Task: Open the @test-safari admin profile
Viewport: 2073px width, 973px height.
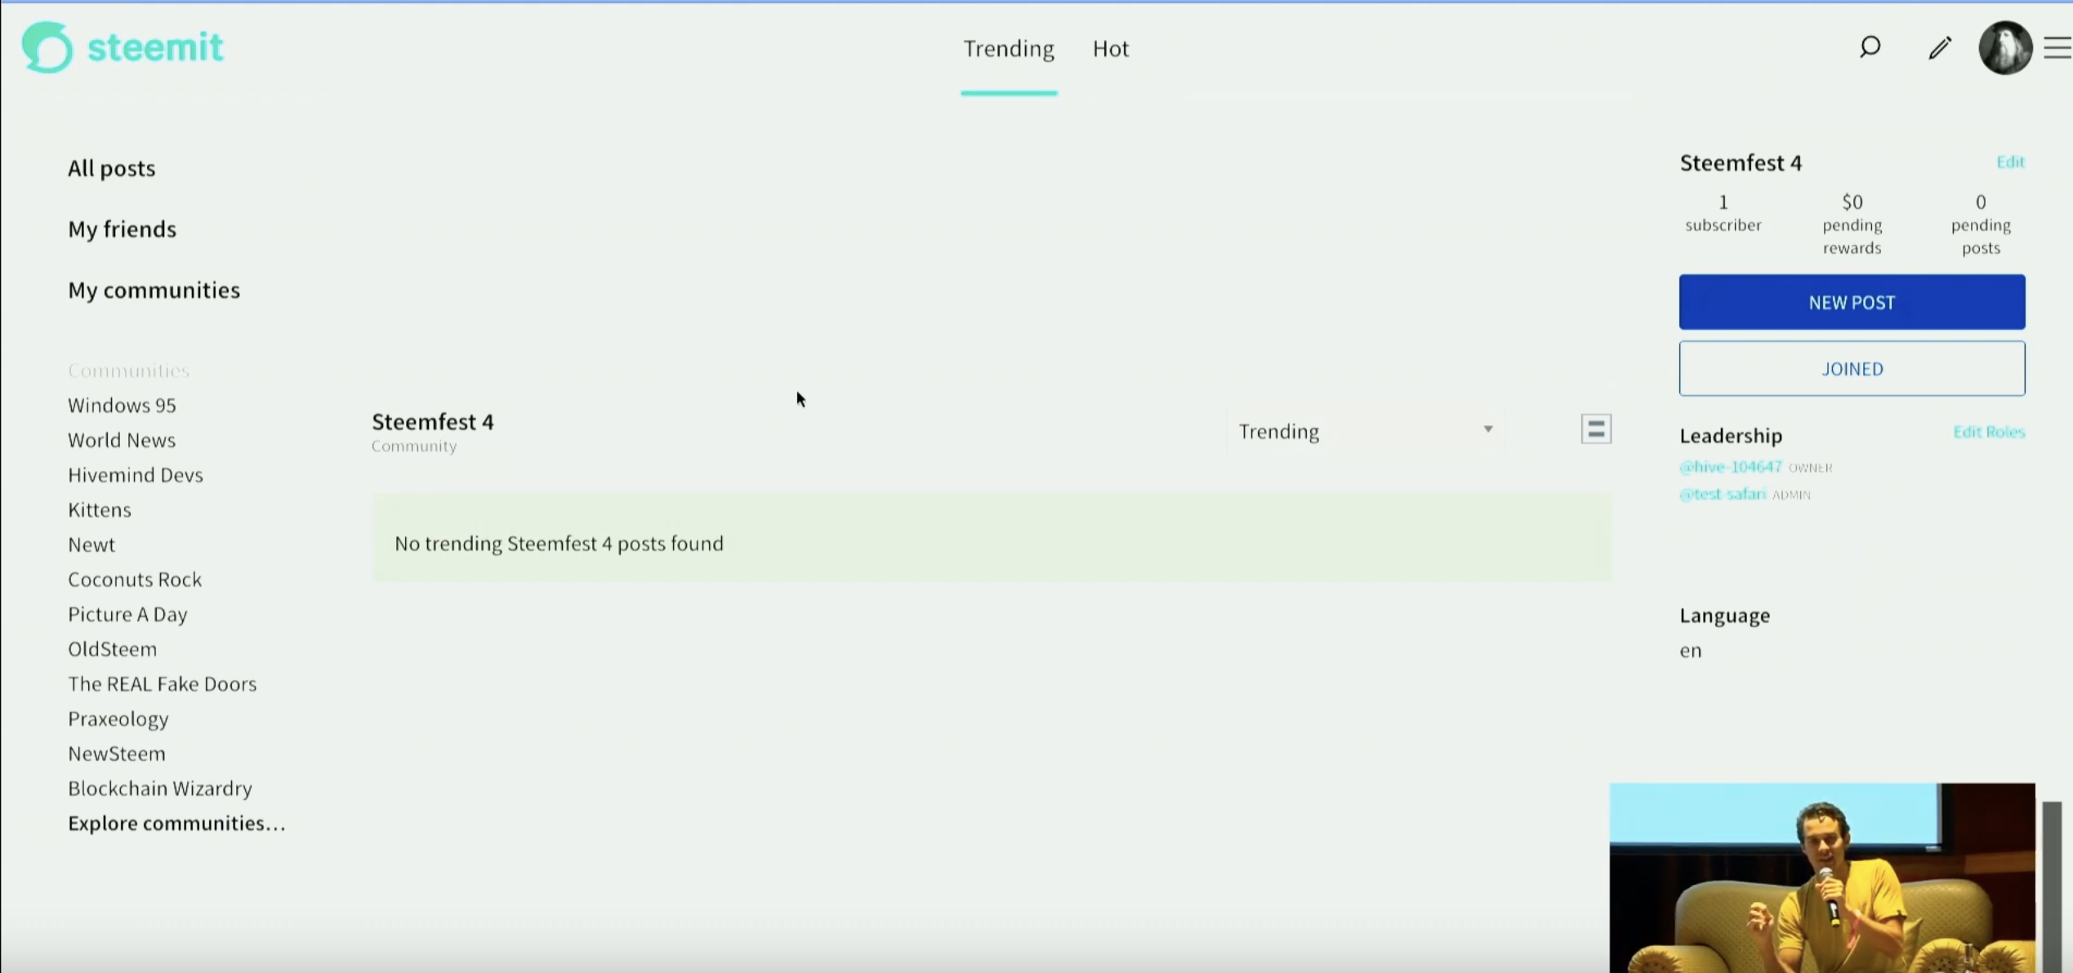Action: 1723,494
